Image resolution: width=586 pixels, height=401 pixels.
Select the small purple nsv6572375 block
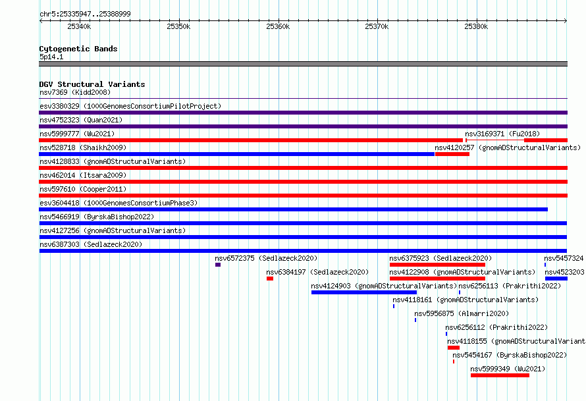218,265
